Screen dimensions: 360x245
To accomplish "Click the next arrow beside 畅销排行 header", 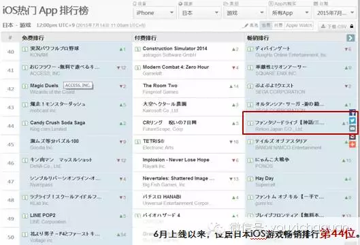I will [x=350, y=38].
